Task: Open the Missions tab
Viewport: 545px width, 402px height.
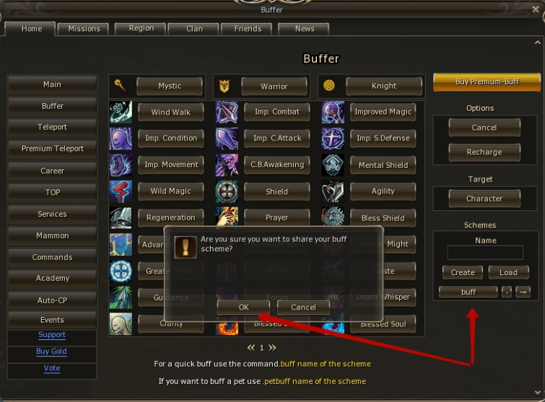Action: pyautogui.click(x=84, y=29)
